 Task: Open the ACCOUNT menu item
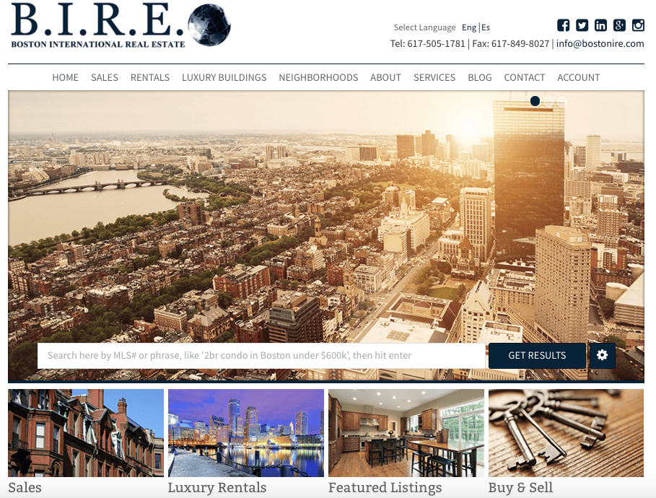[x=579, y=77]
